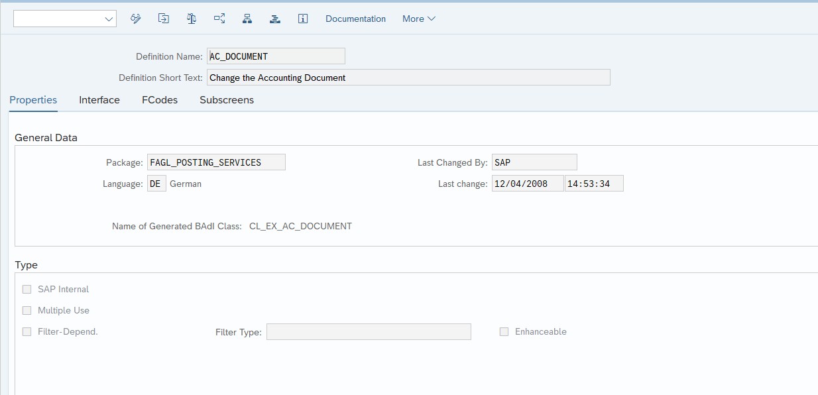Click the Package field
Viewport: 818px width, 395px height.
click(216, 162)
